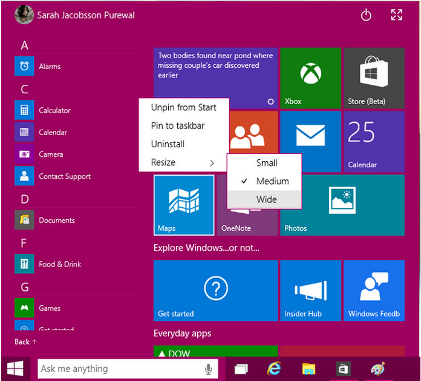421x381 pixels.
Task: Open the Get started tile
Action: (x=215, y=290)
